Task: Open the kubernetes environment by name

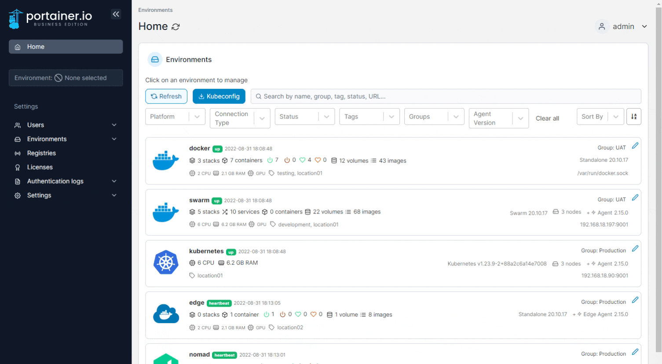Action: click(x=206, y=251)
